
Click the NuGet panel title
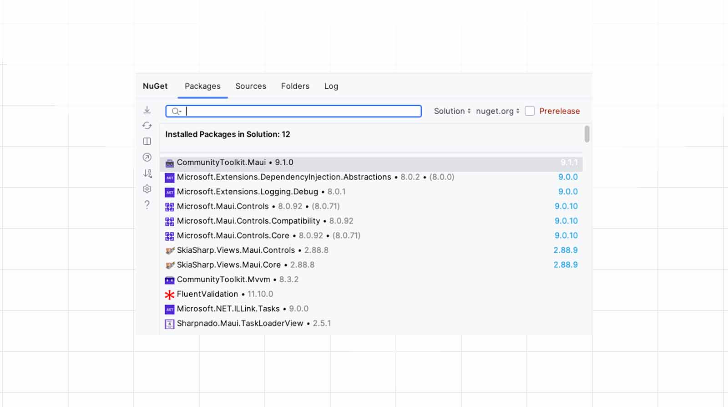[x=155, y=86]
